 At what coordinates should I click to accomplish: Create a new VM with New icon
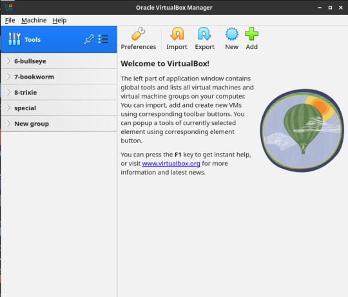[x=232, y=34]
